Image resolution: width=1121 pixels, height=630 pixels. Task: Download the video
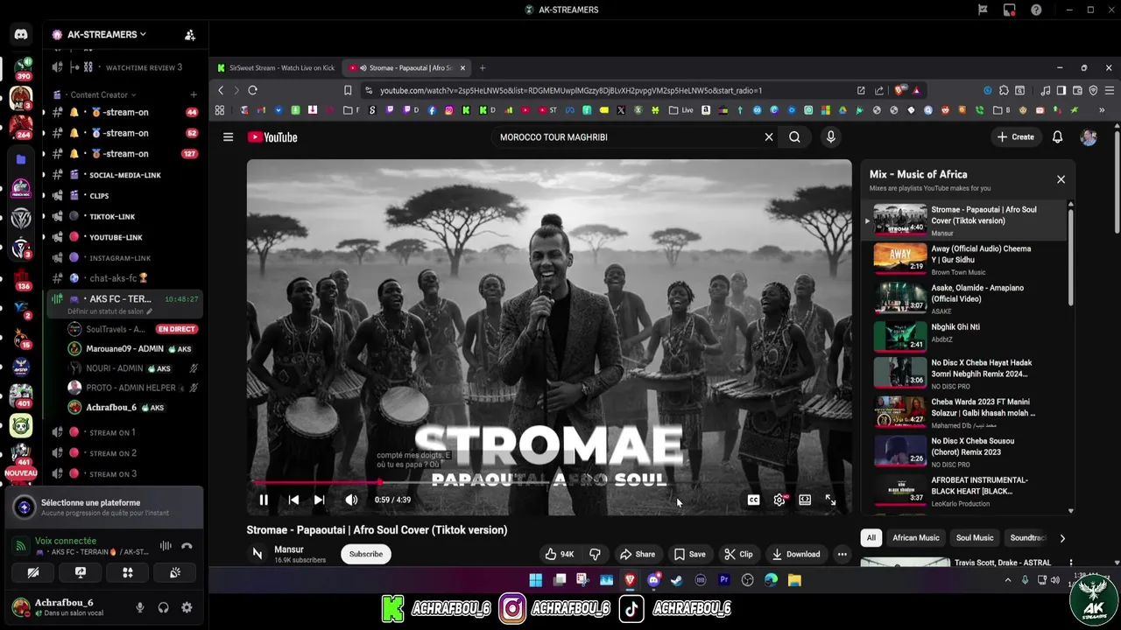click(x=795, y=554)
